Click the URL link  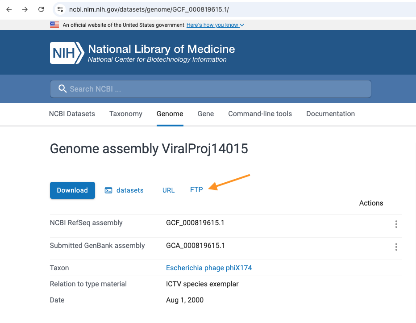click(x=168, y=190)
